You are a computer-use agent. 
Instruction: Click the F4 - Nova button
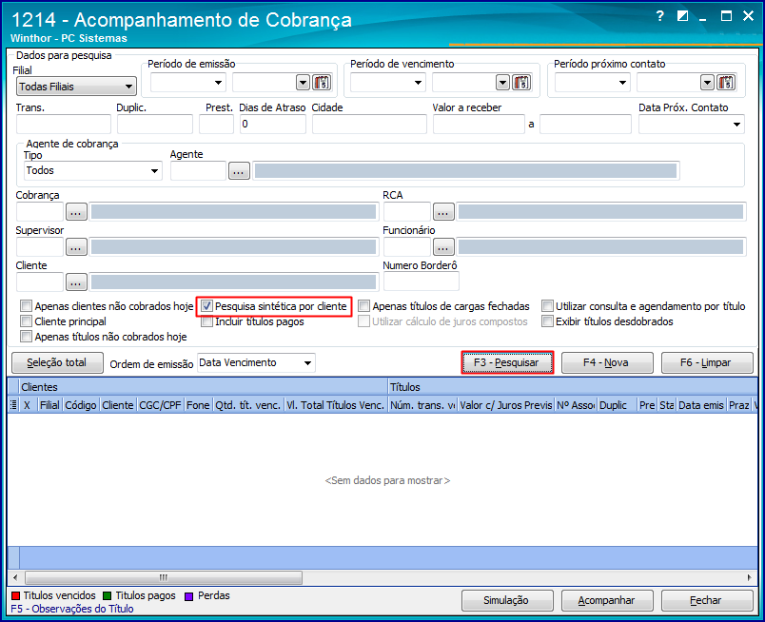coord(607,362)
